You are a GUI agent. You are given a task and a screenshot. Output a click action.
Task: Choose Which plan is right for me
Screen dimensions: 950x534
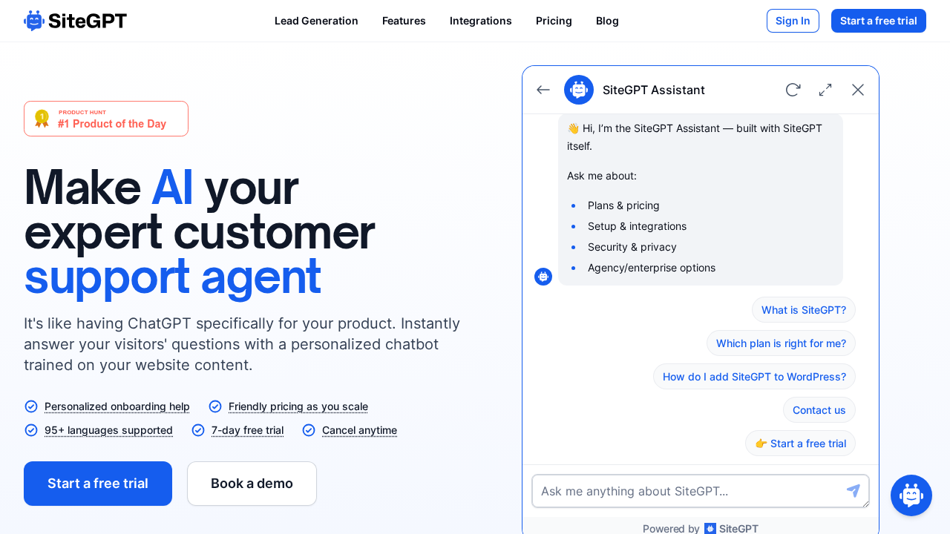(781, 343)
